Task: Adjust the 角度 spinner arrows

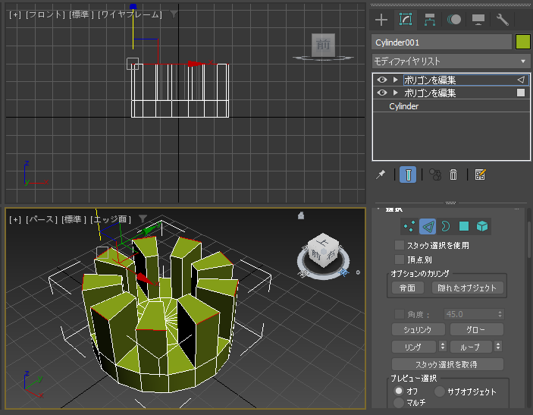Action: [x=500, y=314]
